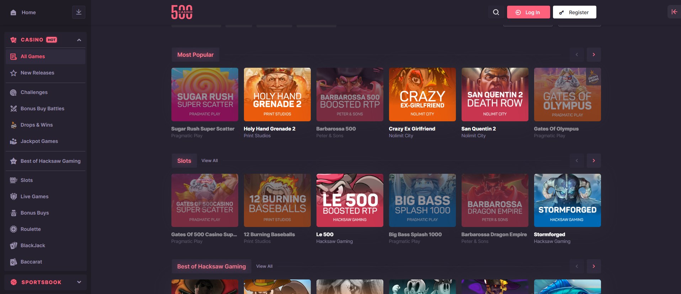Click 'Nolimit City' under San Quentin 2
This screenshot has width=681, height=294.
(x=474, y=135)
